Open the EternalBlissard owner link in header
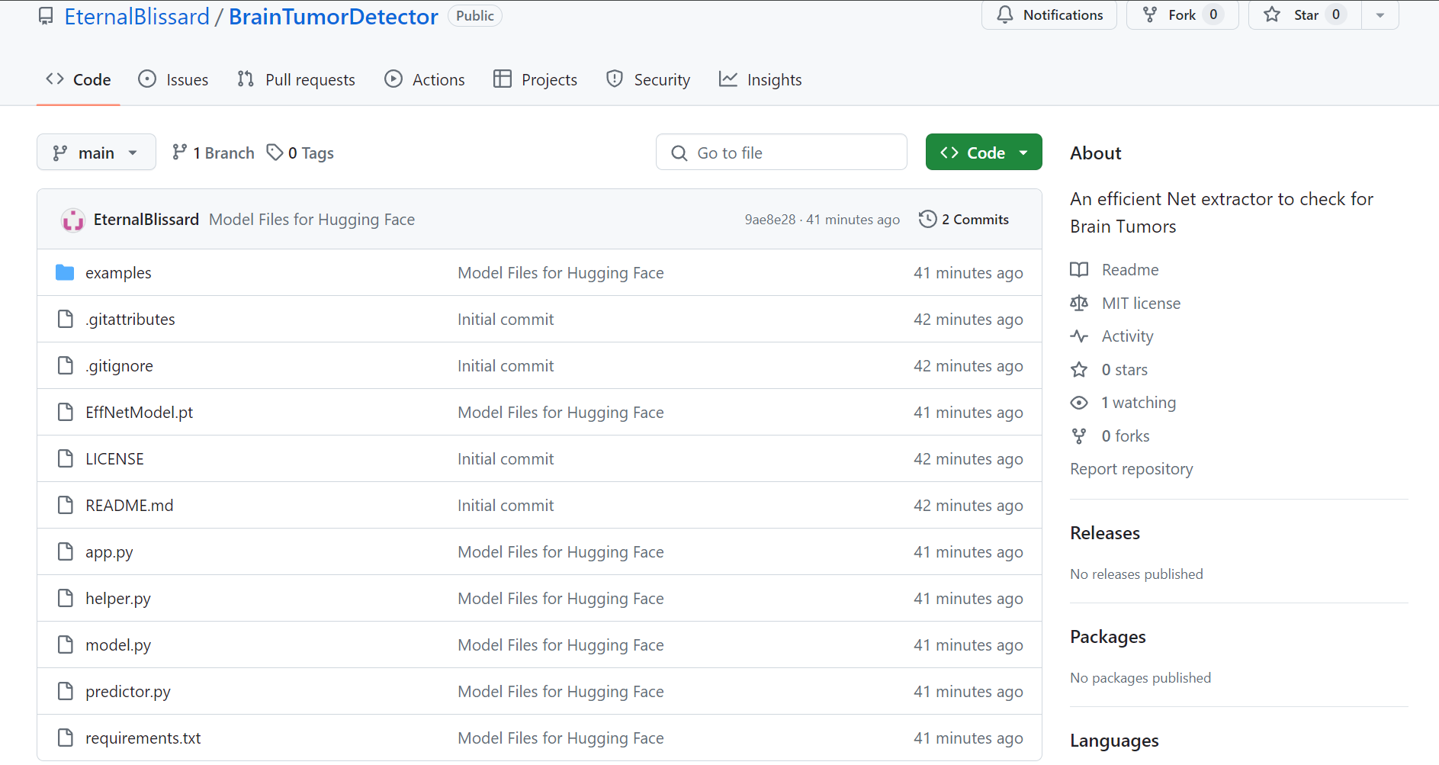The width and height of the screenshot is (1439, 765). 137,16
